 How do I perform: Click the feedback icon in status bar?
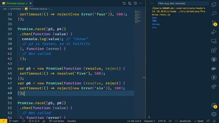point(208,121)
